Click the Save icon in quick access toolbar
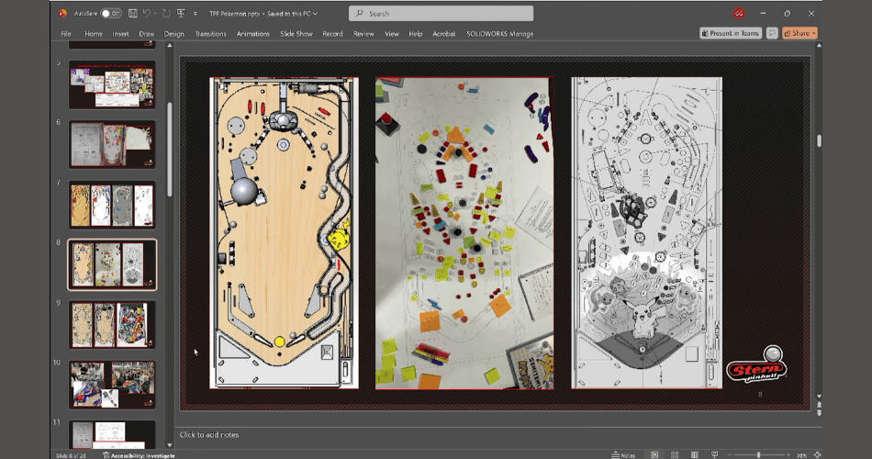The height and width of the screenshot is (459, 872). click(x=133, y=14)
